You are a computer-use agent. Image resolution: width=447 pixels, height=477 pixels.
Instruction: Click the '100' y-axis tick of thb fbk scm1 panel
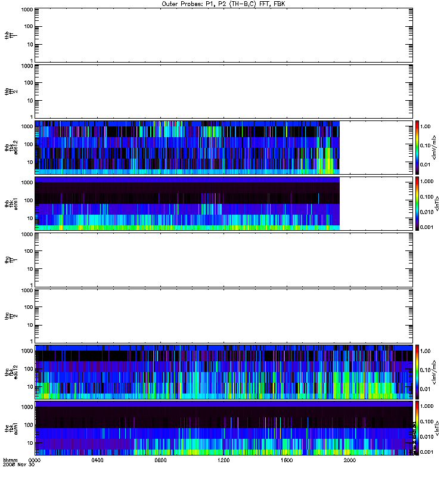(x=29, y=200)
